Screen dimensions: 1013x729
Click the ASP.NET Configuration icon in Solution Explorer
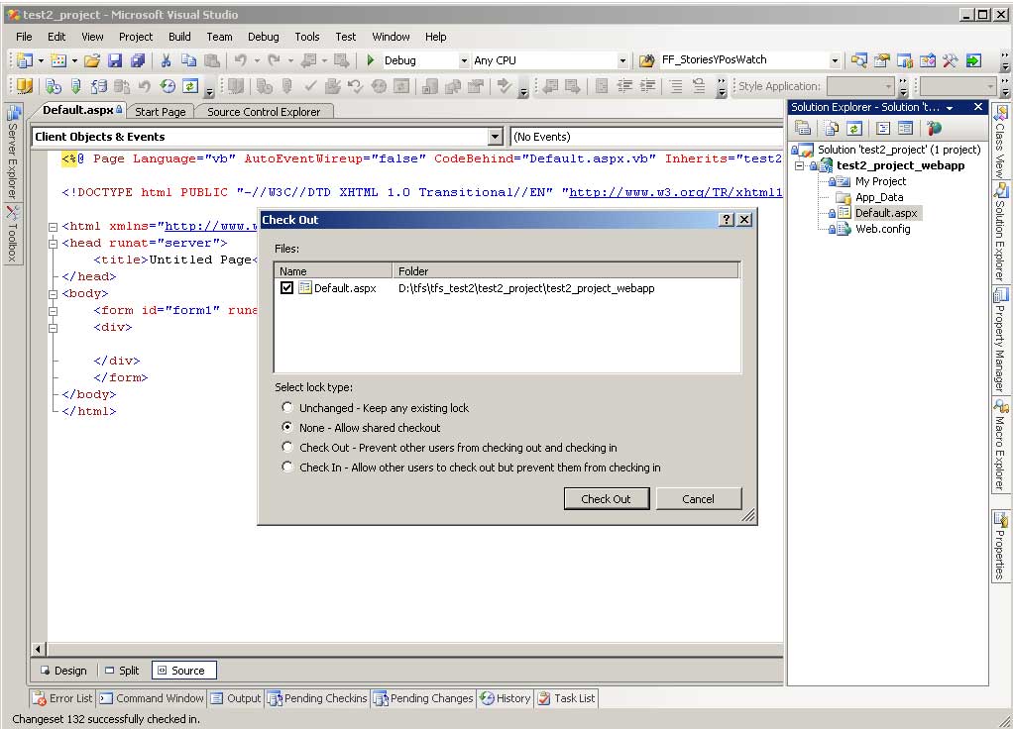[934, 128]
